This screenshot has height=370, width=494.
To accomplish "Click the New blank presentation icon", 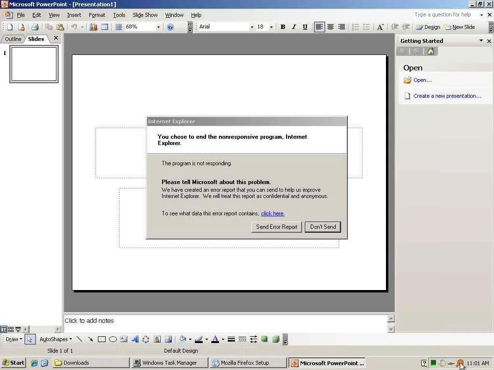I will (x=10, y=27).
